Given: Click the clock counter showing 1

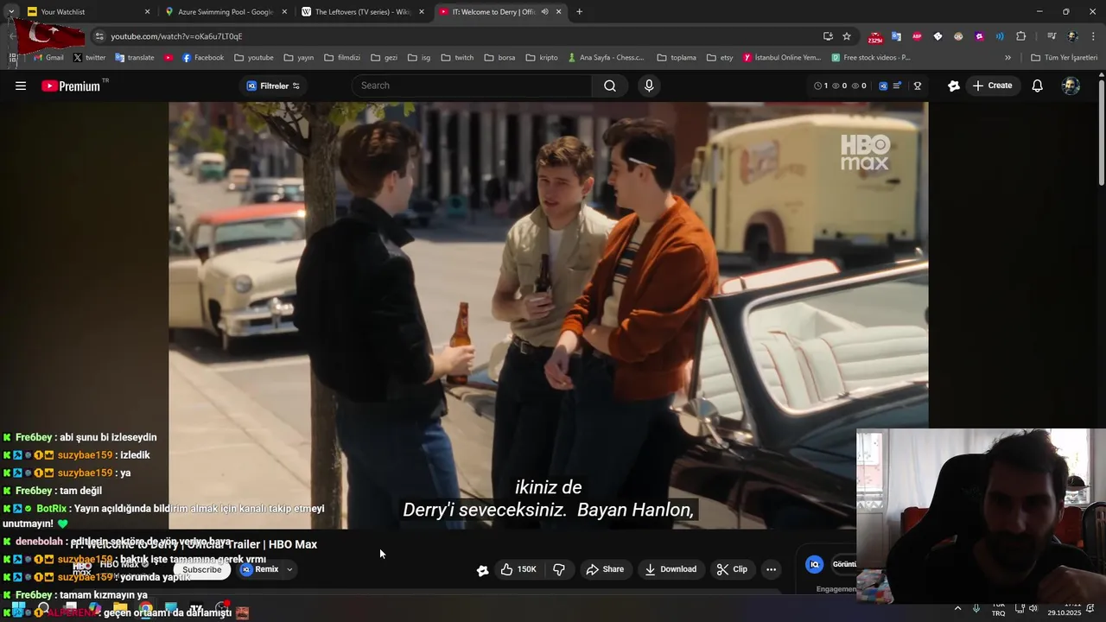Looking at the screenshot, I should pyautogui.click(x=821, y=86).
